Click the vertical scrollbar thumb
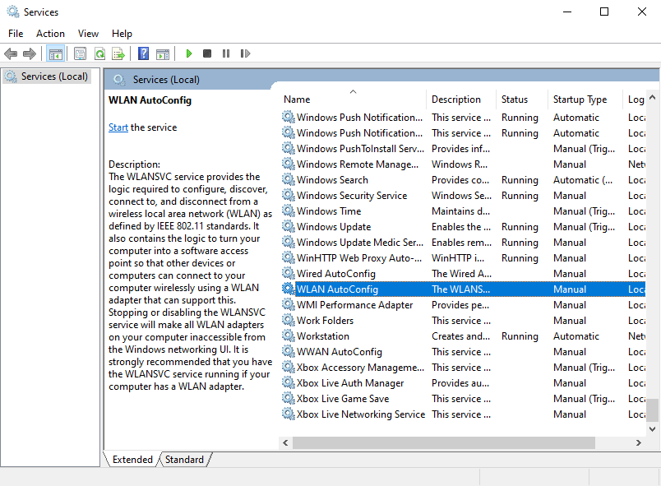Screen dimensions: 661x486 click(x=652, y=410)
